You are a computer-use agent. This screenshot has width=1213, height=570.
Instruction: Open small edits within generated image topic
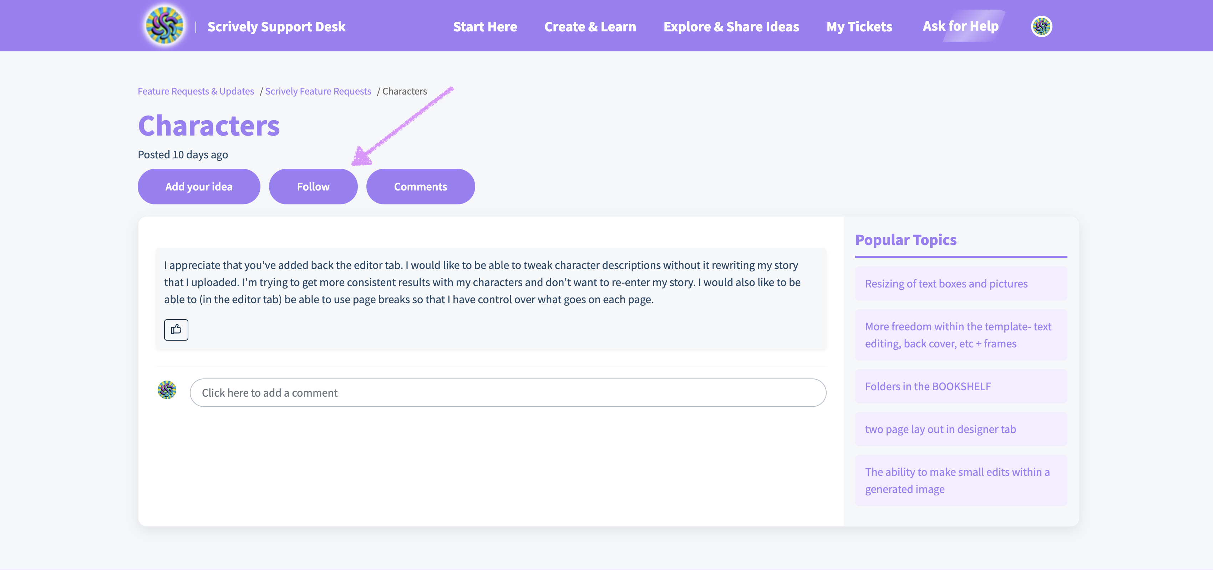point(957,480)
